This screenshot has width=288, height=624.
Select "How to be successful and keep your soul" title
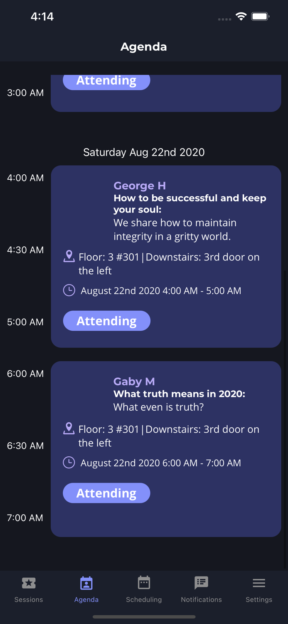190,203
